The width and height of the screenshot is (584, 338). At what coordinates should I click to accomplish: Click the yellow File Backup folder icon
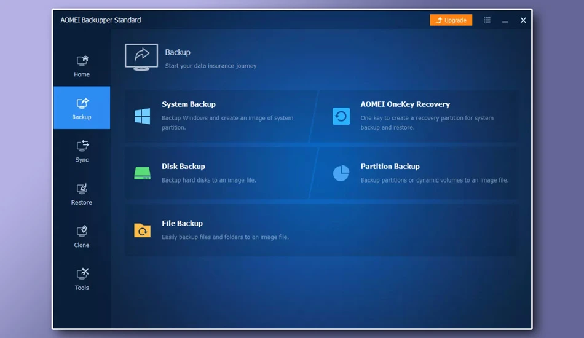142,230
